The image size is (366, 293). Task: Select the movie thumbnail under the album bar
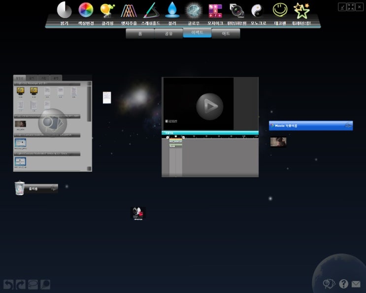[278, 142]
